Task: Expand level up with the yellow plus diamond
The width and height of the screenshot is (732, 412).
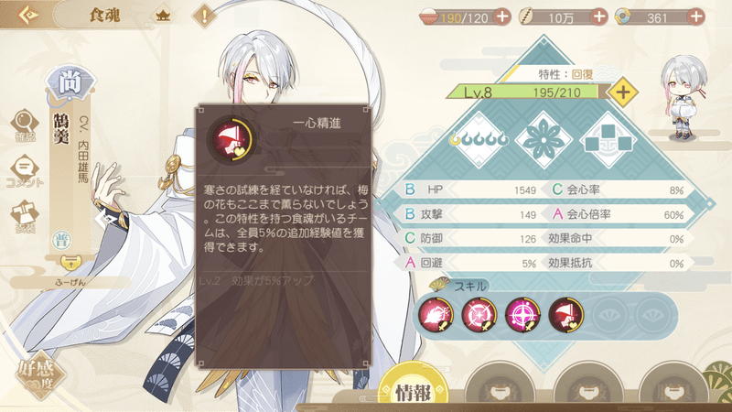Action: 623,92
